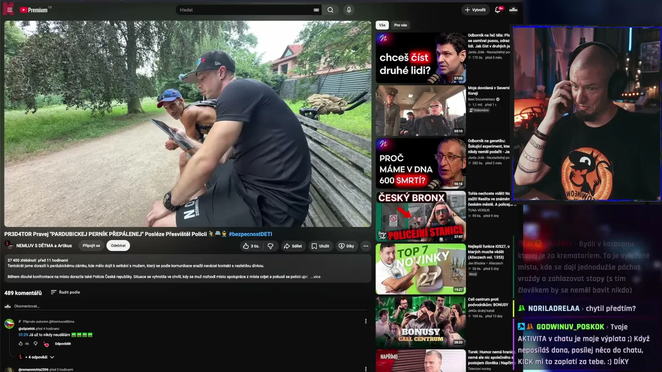The image size is (662, 372).
Task: Open 'PROČ MÁME V DNA 600 SMRTÍ?' thumbnail
Action: 420,163
